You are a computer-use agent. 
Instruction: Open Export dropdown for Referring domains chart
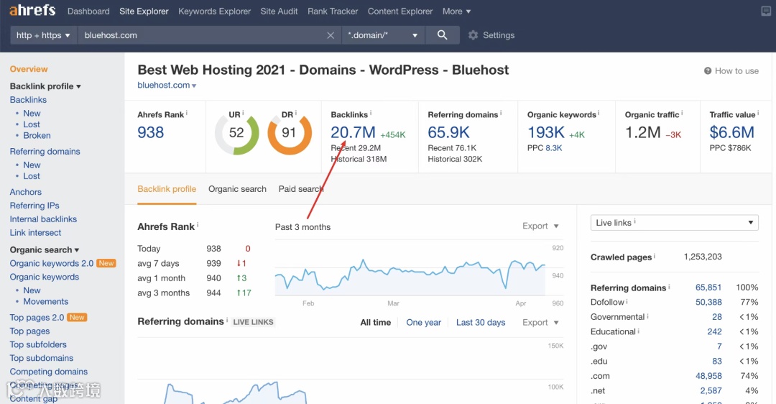click(x=540, y=322)
